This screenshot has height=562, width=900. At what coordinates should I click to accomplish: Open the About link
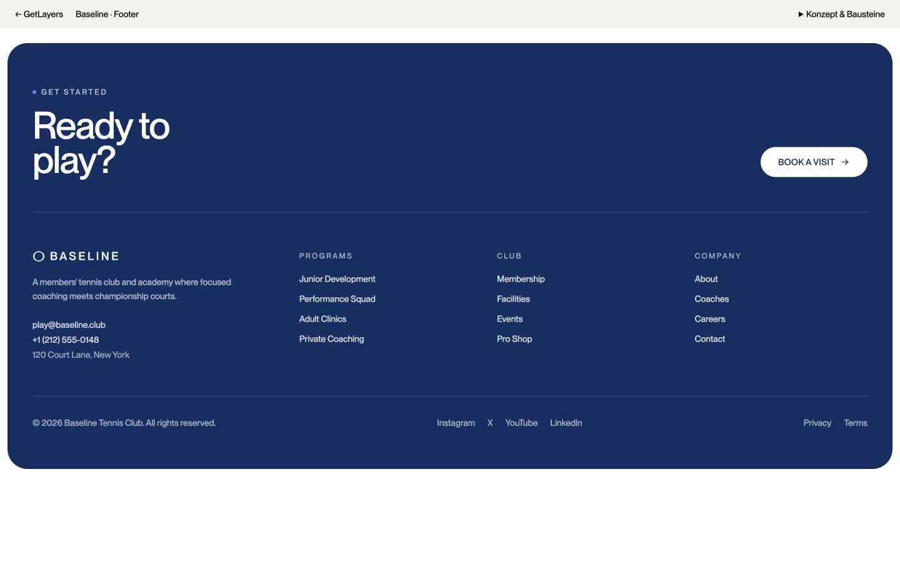tap(706, 279)
